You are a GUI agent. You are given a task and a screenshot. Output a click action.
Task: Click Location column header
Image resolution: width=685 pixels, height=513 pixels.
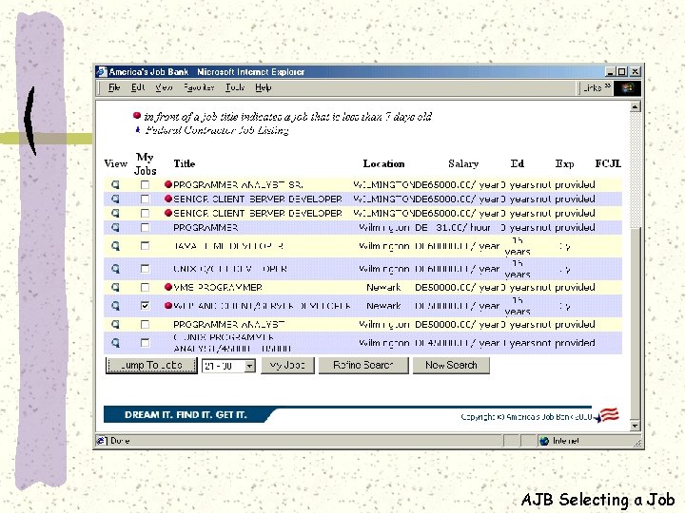tap(384, 164)
